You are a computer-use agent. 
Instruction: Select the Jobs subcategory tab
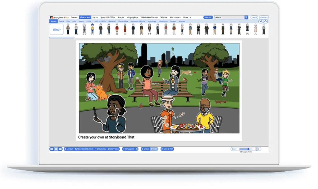pyautogui.click(x=74, y=21)
